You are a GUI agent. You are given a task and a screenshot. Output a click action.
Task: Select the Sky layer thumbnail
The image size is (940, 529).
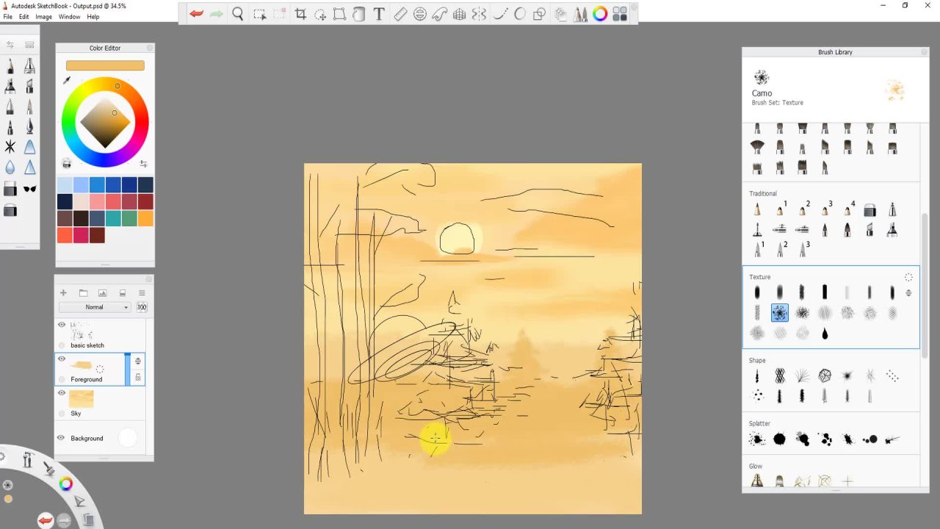pyautogui.click(x=81, y=399)
